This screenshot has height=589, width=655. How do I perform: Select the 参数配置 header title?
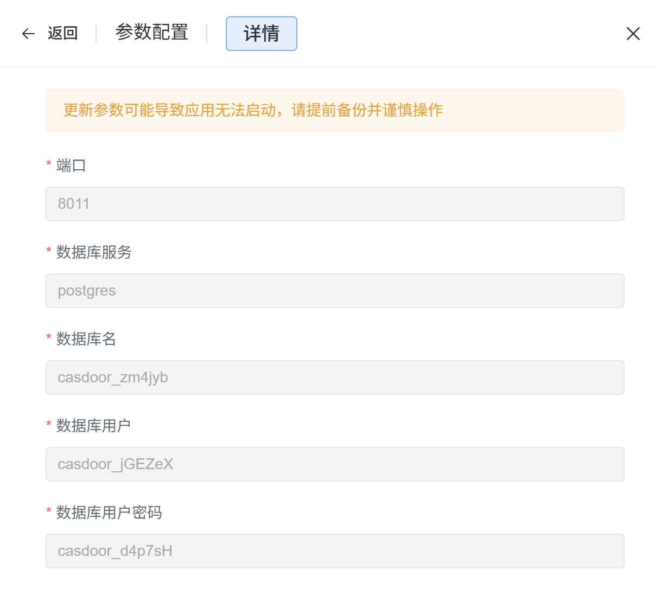click(151, 33)
